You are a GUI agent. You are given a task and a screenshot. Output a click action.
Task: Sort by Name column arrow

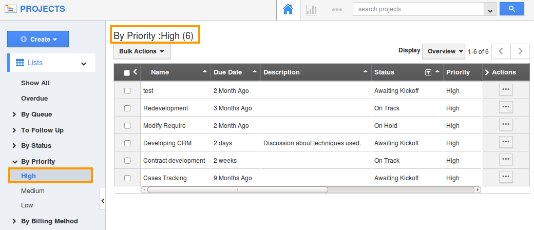pos(205,71)
